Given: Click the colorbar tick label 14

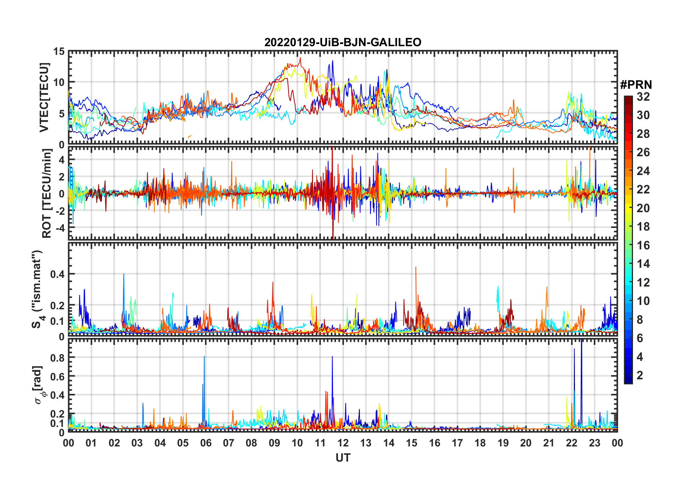Looking at the screenshot, I should [643, 264].
